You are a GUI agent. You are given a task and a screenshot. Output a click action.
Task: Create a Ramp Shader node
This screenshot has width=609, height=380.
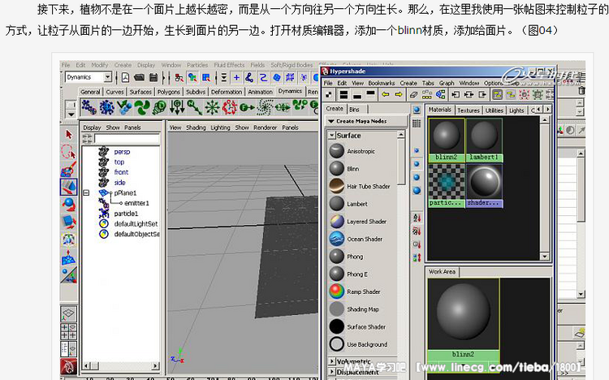[x=355, y=291]
